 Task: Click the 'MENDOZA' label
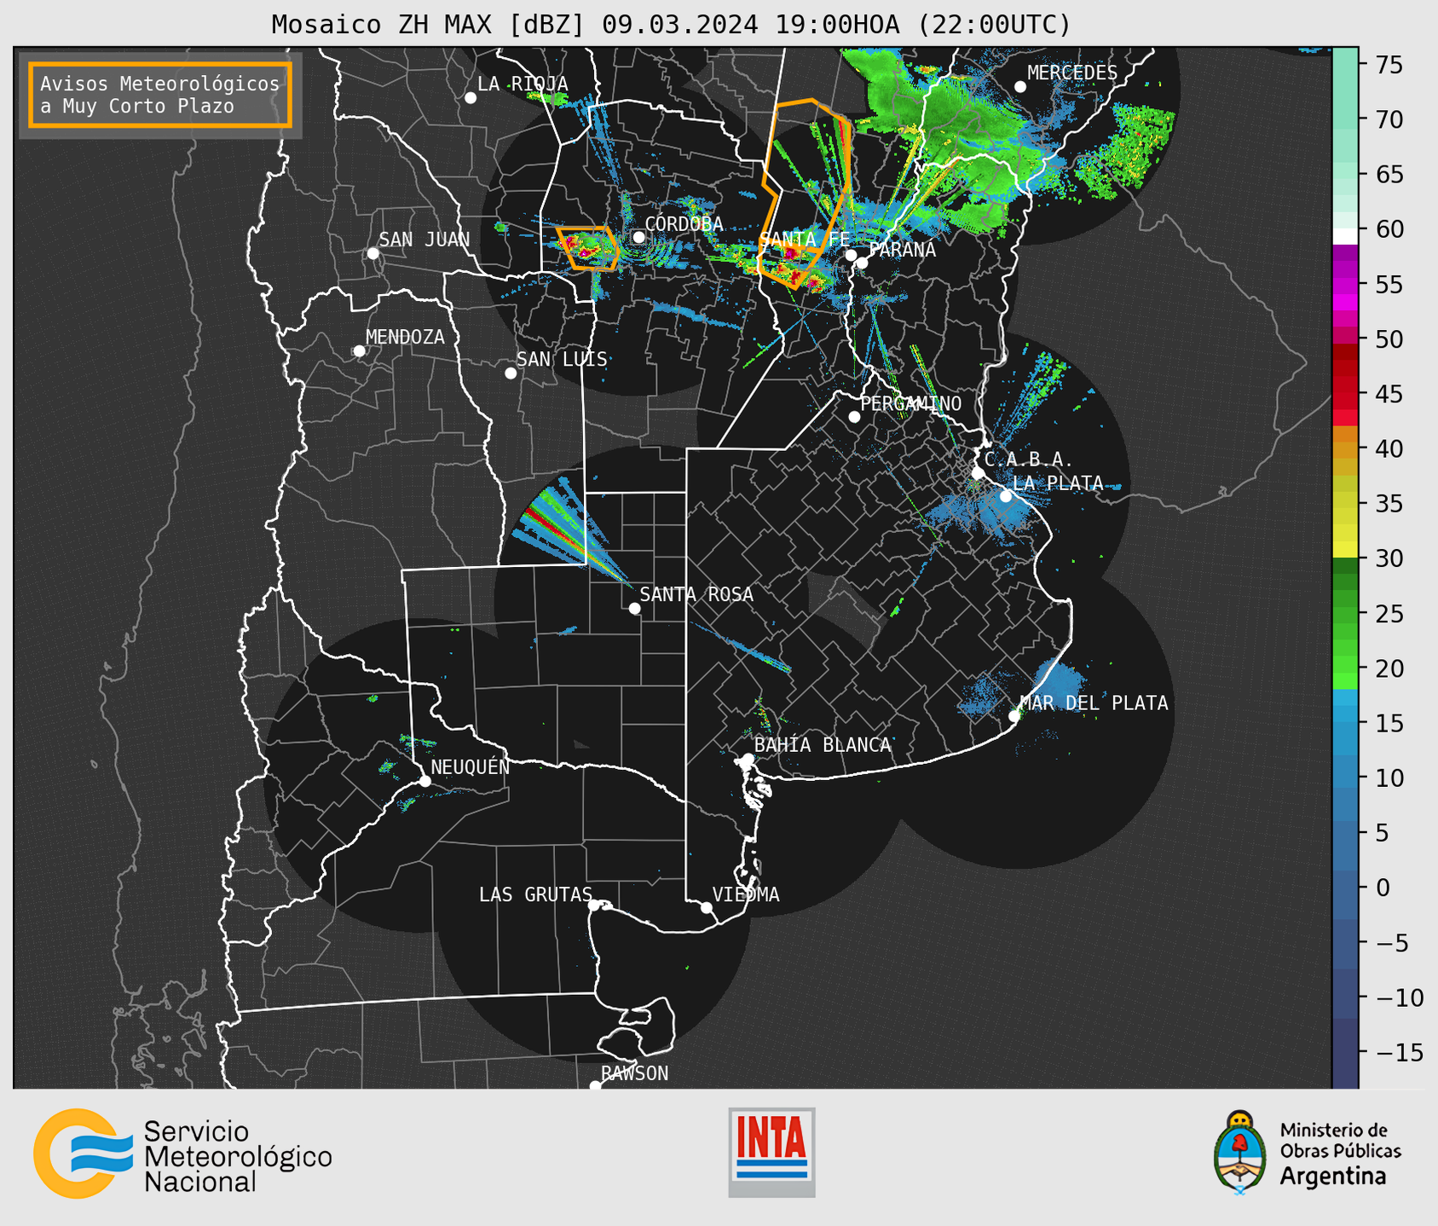[x=406, y=337]
